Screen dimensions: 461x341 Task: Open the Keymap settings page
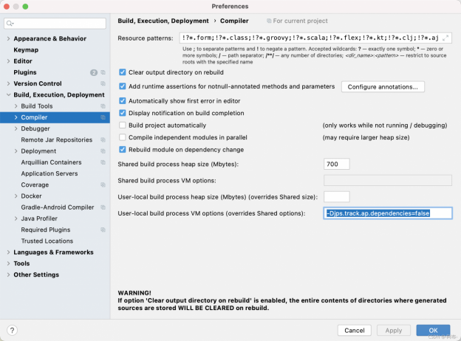tap(26, 49)
